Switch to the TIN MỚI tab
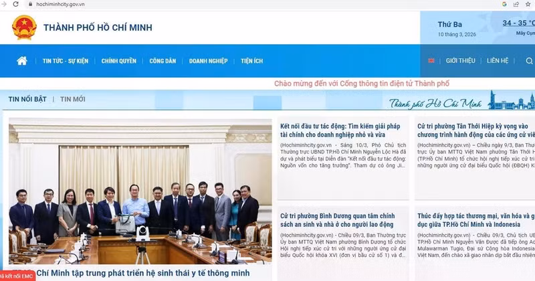This screenshot has width=535, height=281. click(73, 100)
